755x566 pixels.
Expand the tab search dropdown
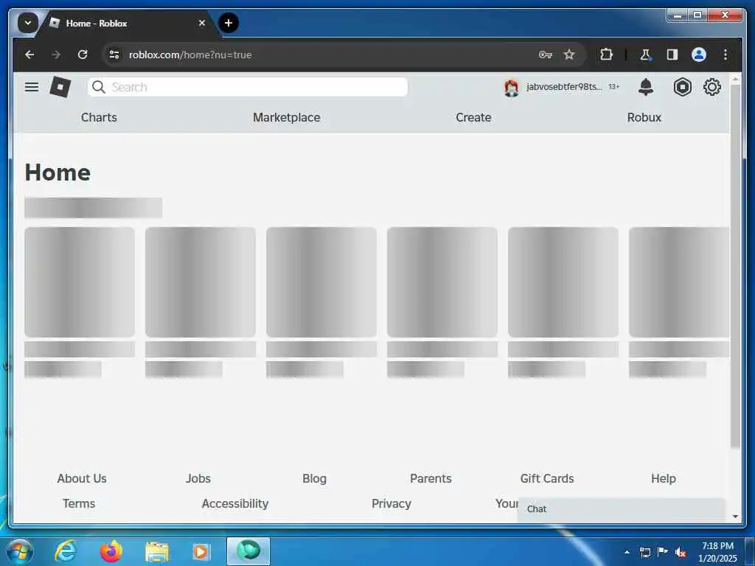point(28,23)
